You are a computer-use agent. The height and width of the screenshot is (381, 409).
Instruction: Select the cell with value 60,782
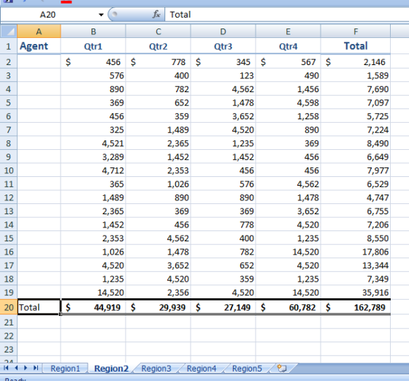288,307
